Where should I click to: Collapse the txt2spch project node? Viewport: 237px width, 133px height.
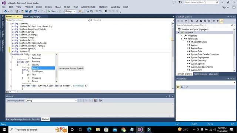(178, 33)
